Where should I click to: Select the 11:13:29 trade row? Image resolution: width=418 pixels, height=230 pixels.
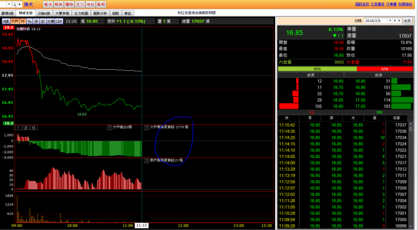(x=343, y=169)
